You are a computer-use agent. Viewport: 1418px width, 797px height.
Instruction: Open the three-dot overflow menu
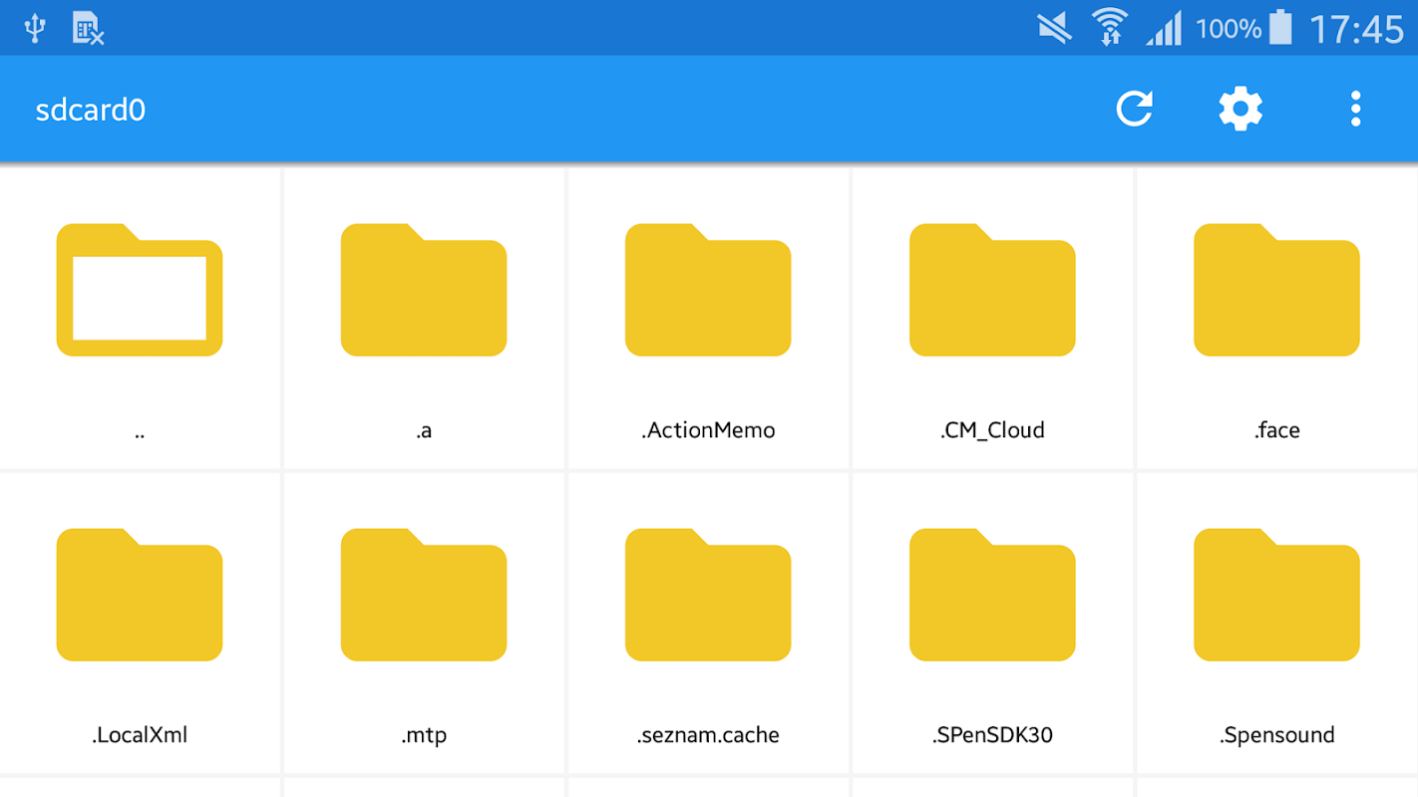(x=1355, y=109)
